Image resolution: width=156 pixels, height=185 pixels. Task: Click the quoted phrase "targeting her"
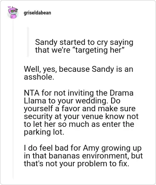tap(99, 50)
